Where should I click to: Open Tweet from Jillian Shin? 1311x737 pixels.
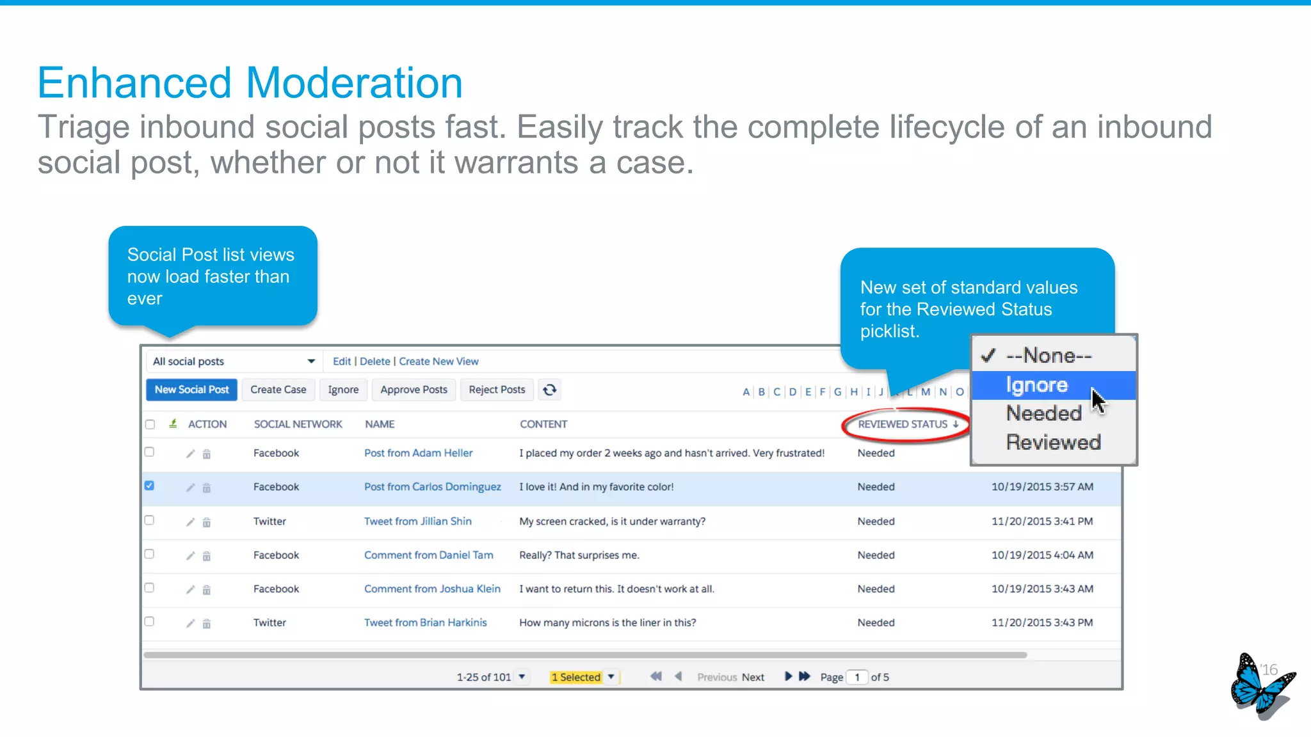tap(418, 521)
